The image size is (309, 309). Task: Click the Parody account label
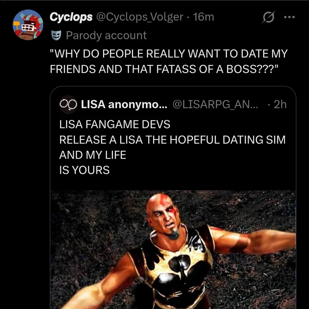point(106,35)
